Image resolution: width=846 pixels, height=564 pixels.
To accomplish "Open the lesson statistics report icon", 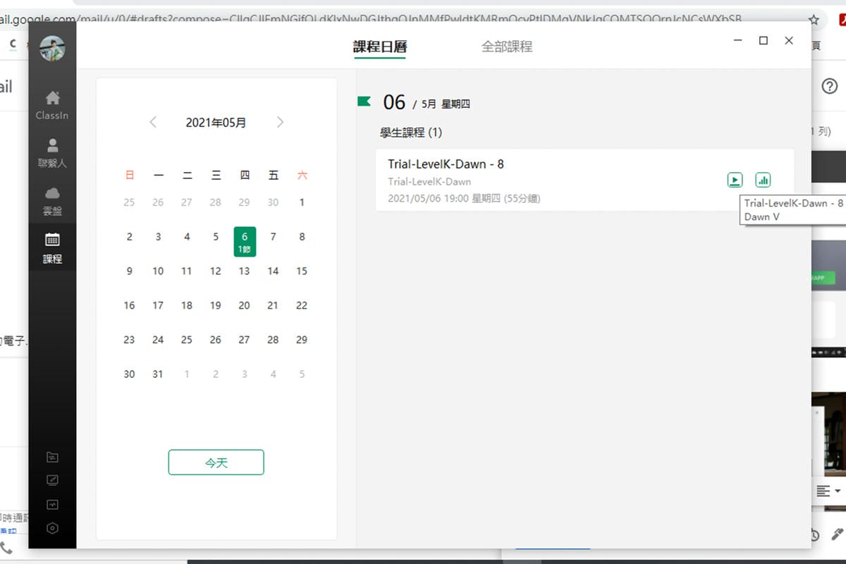I will [x=763, y=180].
